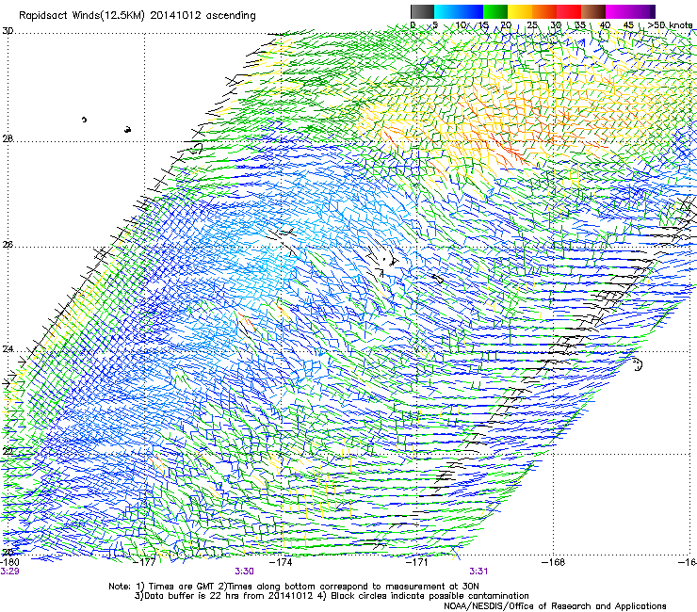
Task: Pick the magenta 40-45 knots legend segment
Action: 618,11
